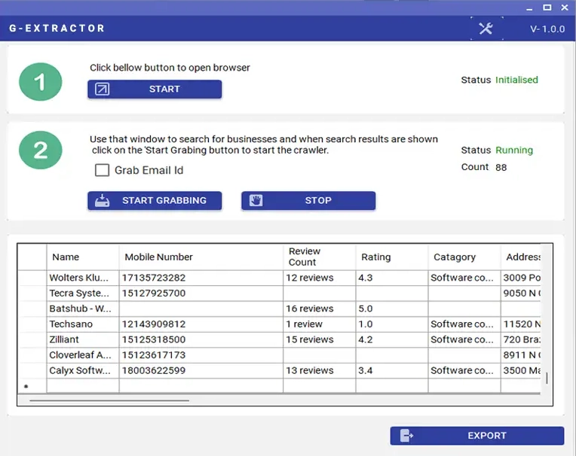Screen dimensions: 576x456
Task: Click the STOP button
Action: pos(308,200)
